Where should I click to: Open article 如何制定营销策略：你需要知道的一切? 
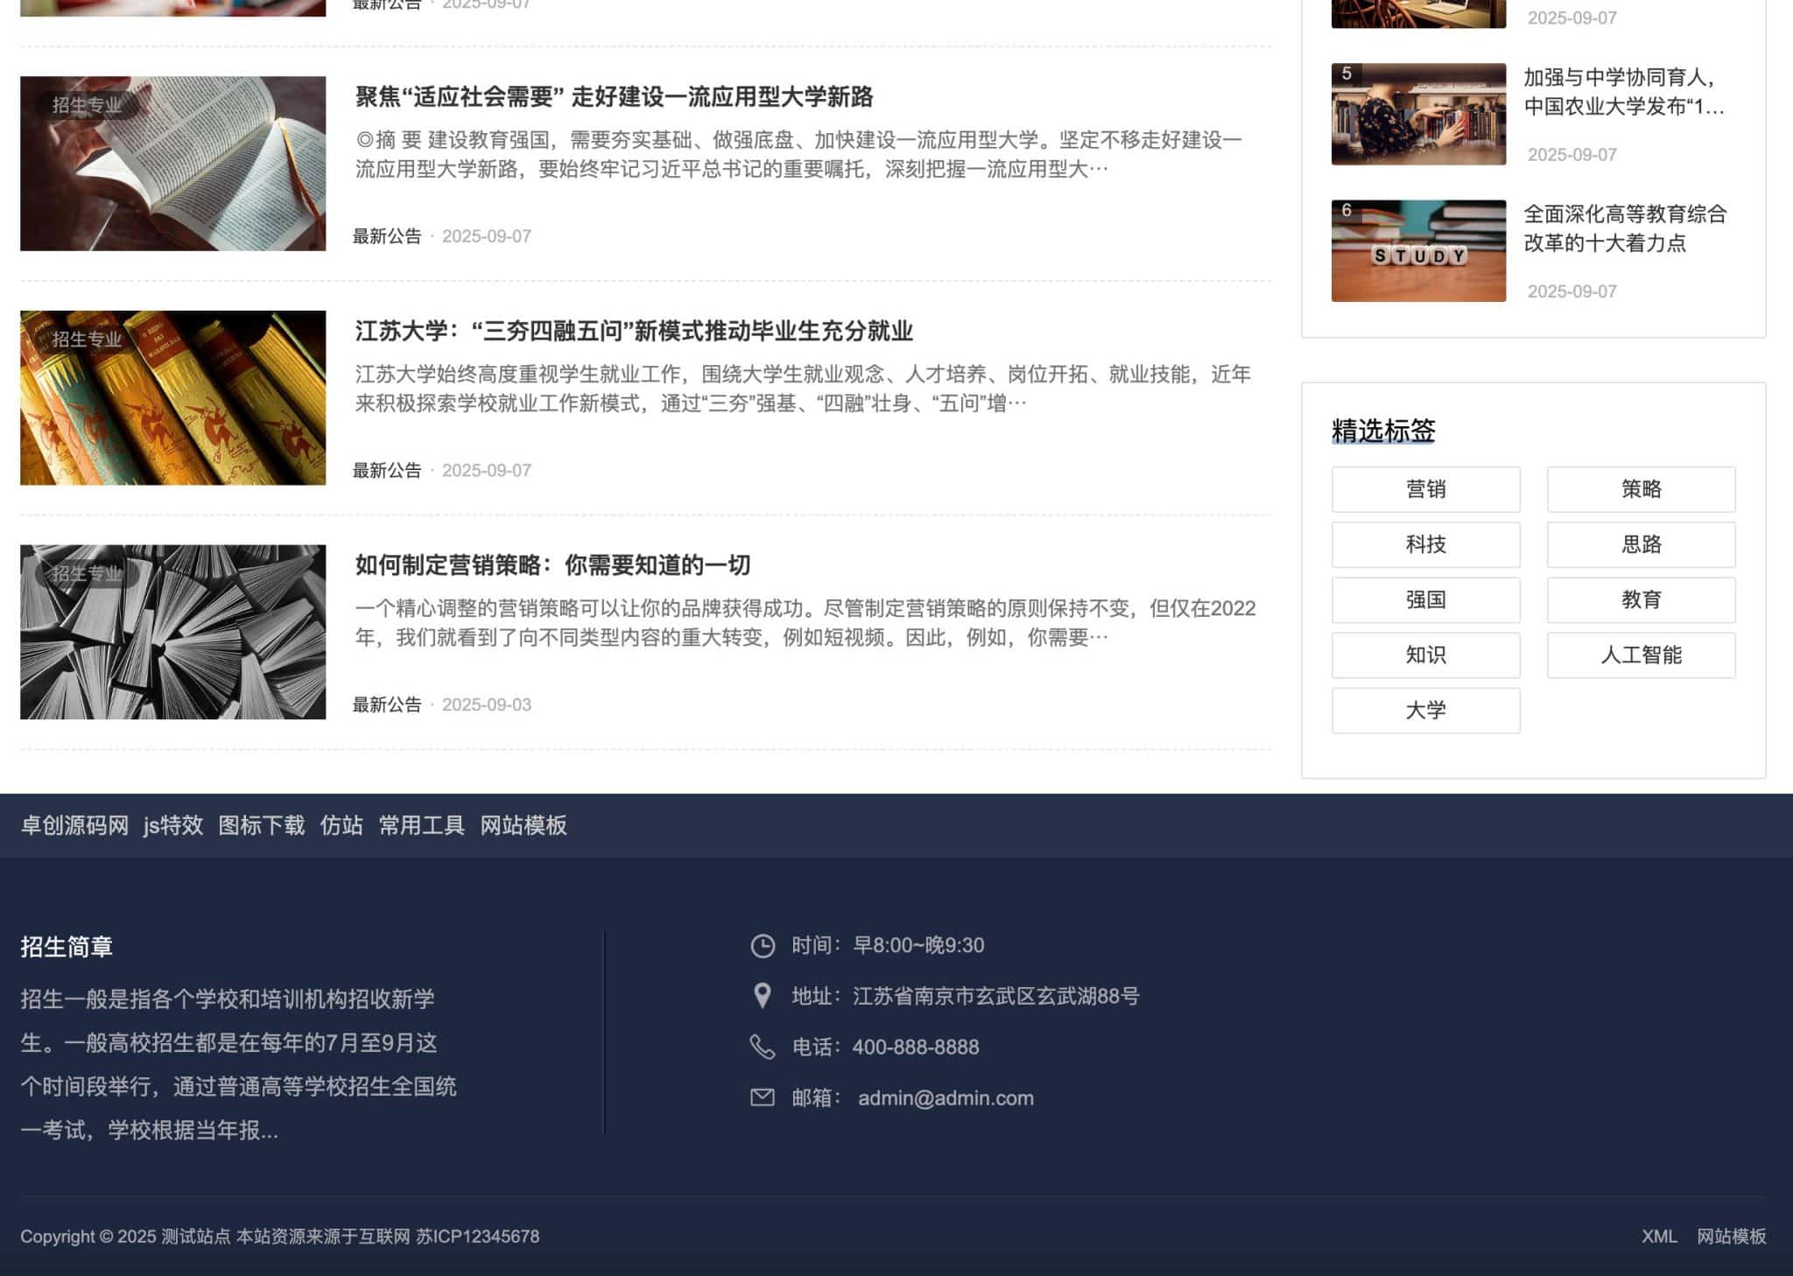click(552, 565)
